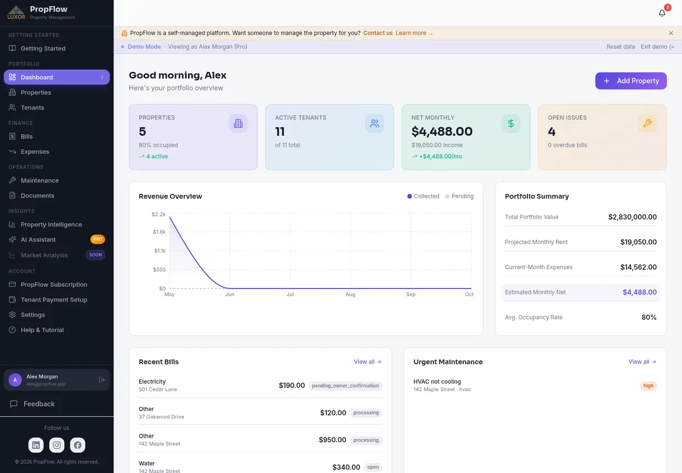The image size is (682, 473).
Task: Toggle the Collected legend dot
Action: [x=409, y=196]
